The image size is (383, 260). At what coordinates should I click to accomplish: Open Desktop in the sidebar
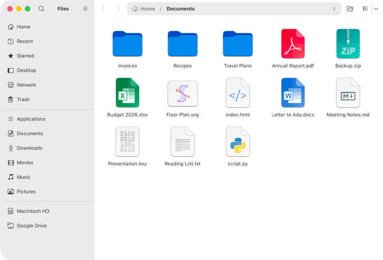point(47,71)
